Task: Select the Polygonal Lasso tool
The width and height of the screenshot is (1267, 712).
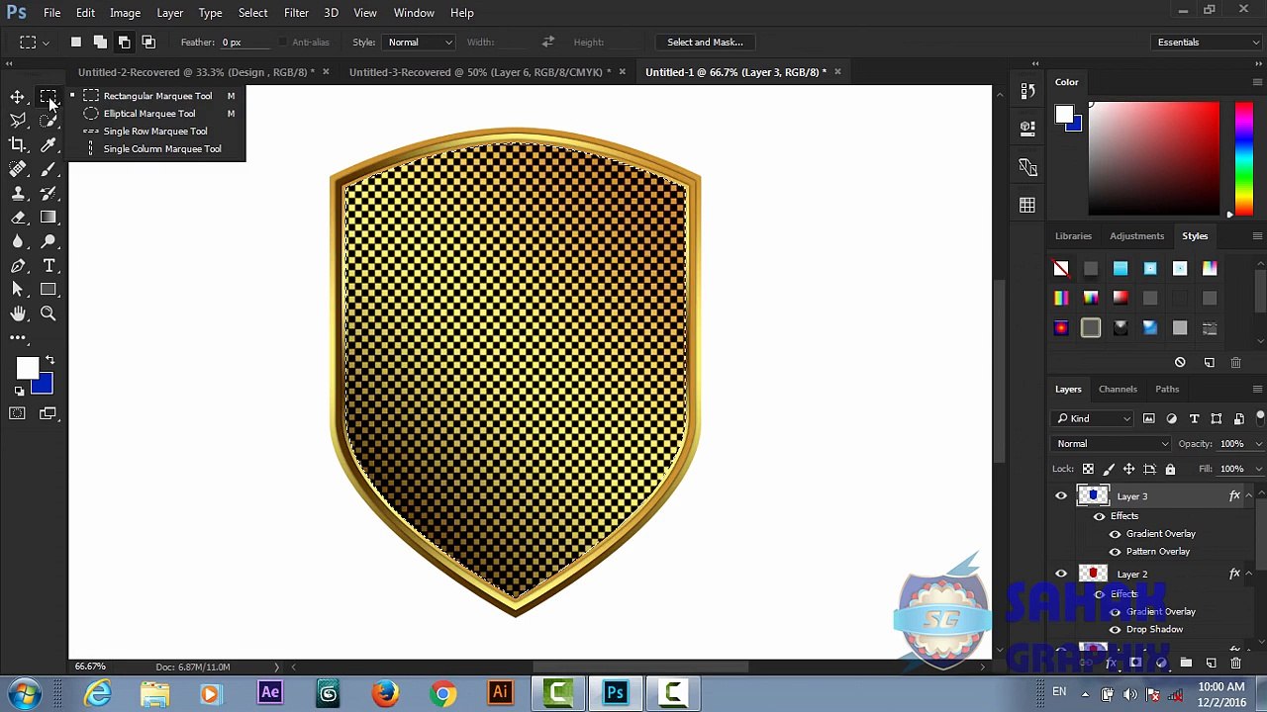Action: (18, 121)
